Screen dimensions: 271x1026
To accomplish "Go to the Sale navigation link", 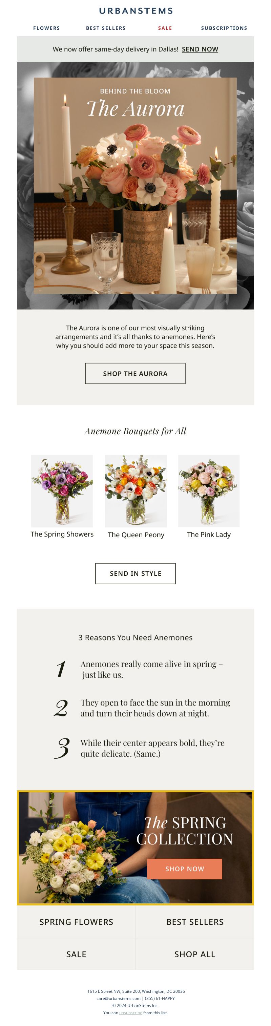I will pos(165,28).
